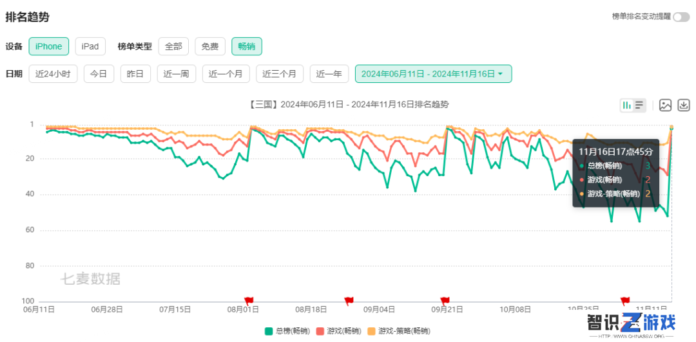Viewport: 696px width, 342px height.
Task: Download chart data icon
Action: [x=684, y=105]
